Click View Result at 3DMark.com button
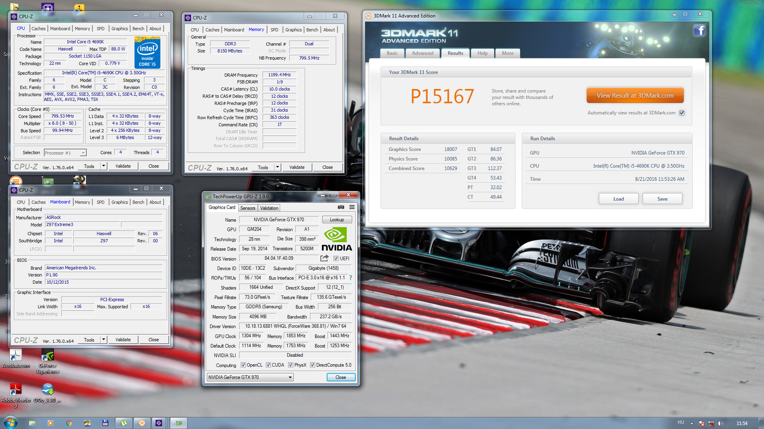 [635, 96]
